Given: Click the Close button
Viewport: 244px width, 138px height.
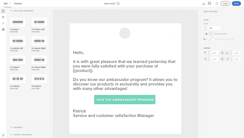Looking at the screenshot, I should (225, 3).
